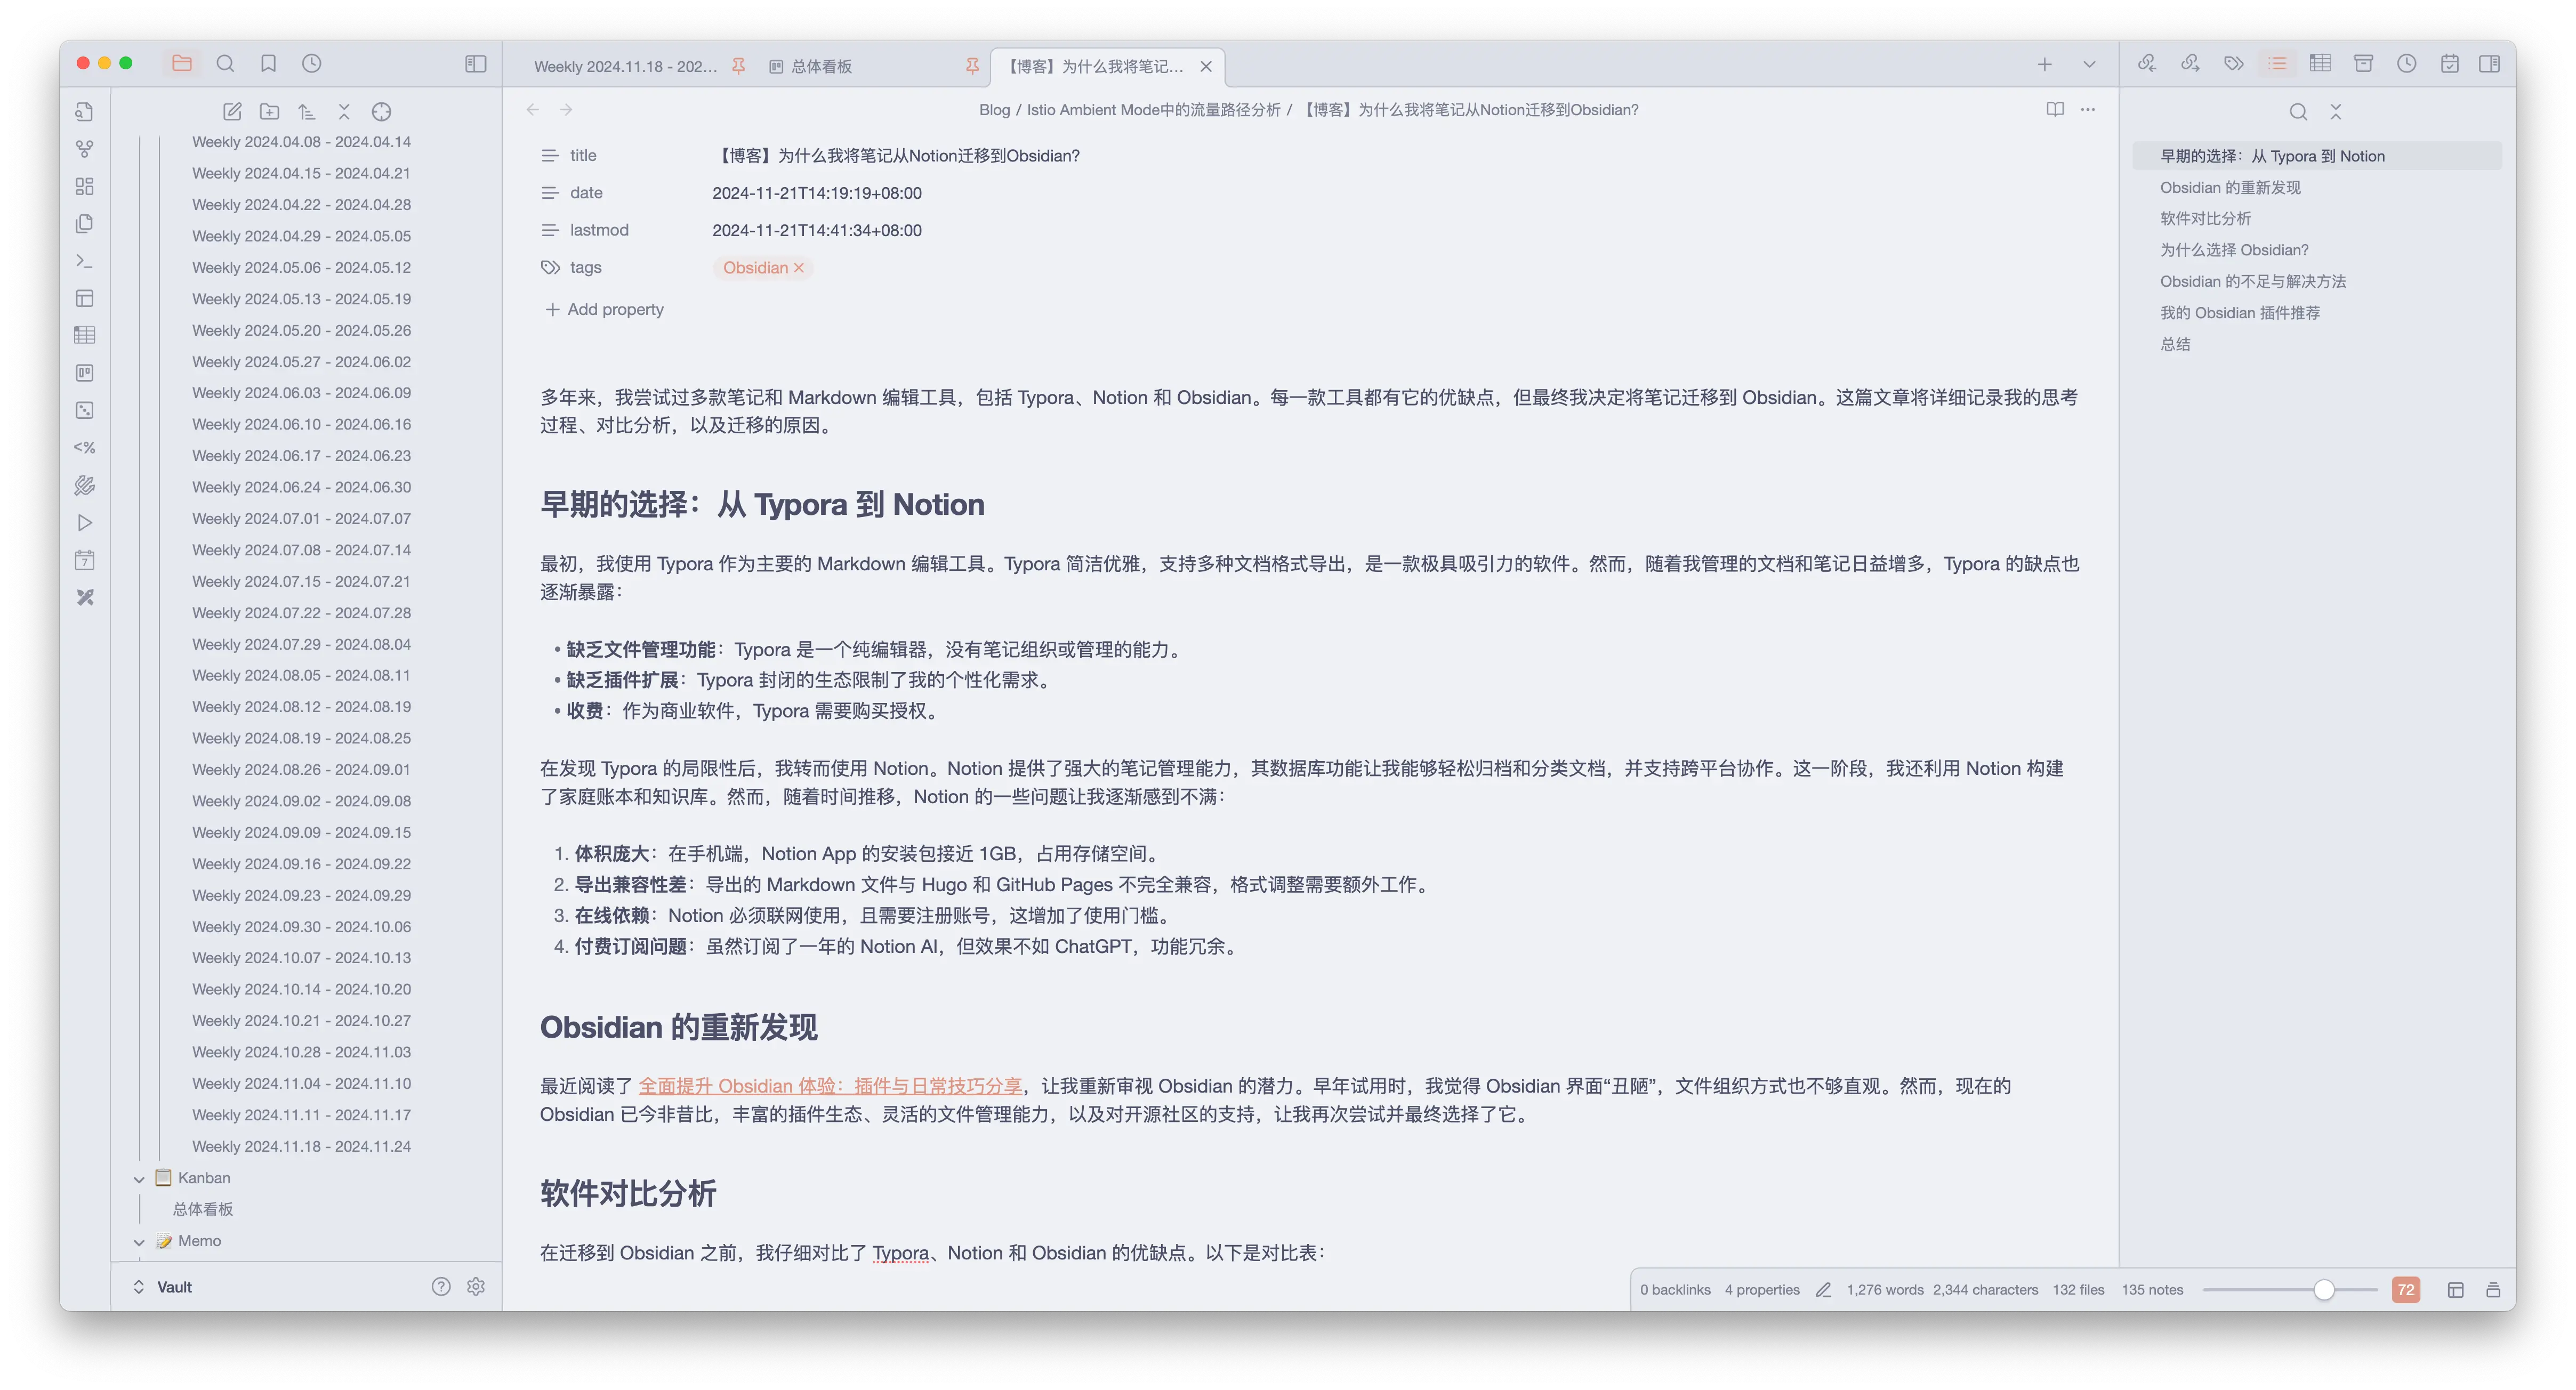This screenshot has width=2576, height=1390.
Task: Click the orange 72 badge in status bar
Action: tap(2405, 1290)
